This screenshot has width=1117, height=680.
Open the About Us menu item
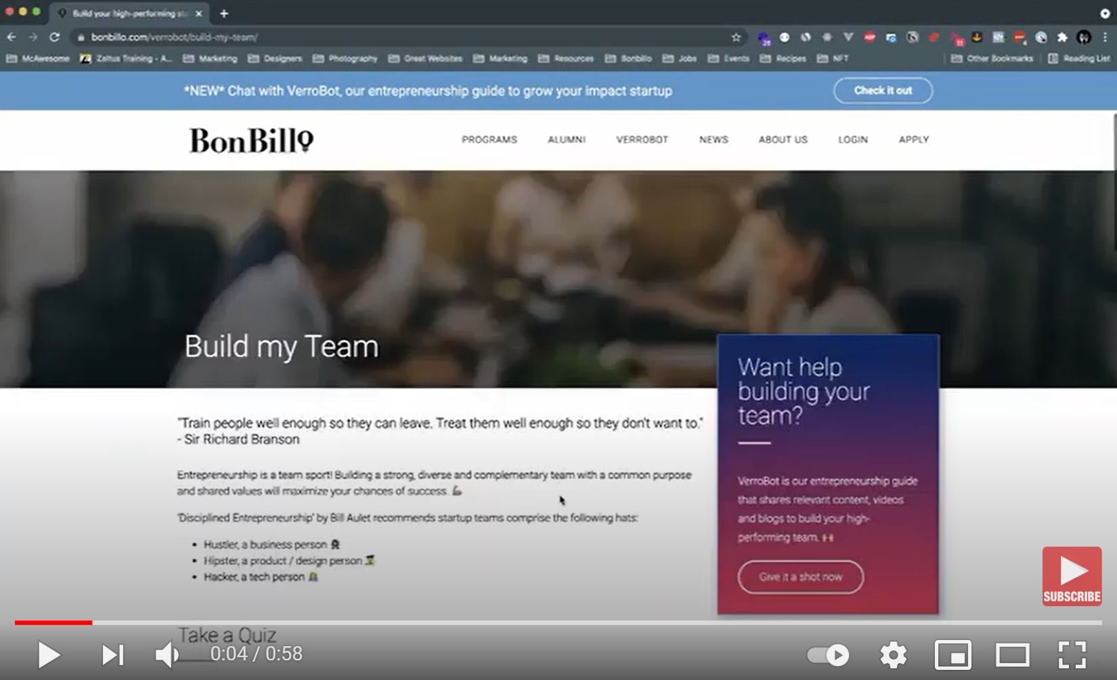click(x=783, y=140)
